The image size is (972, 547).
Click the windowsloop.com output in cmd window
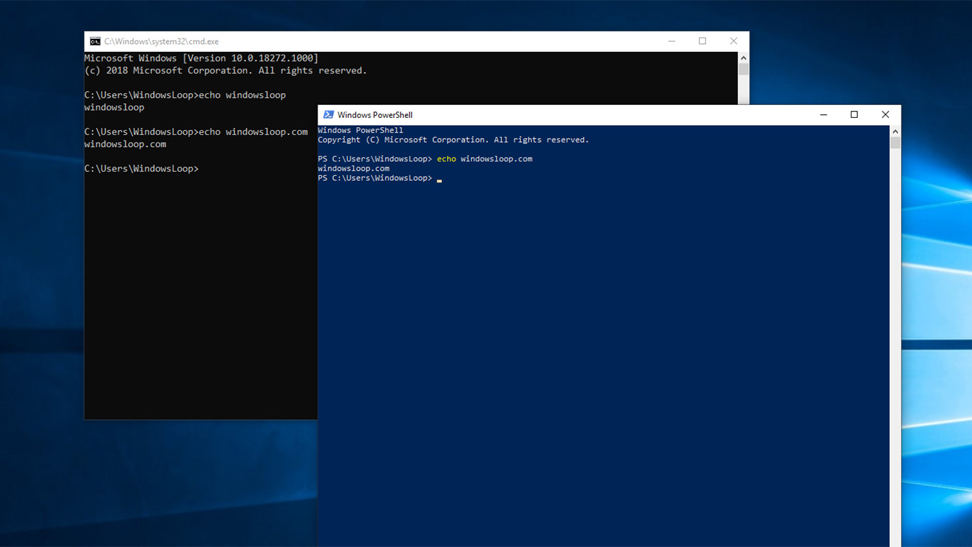(124, 144)
